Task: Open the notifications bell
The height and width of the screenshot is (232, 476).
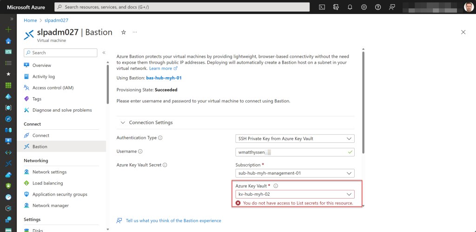Action: point(350,7)
